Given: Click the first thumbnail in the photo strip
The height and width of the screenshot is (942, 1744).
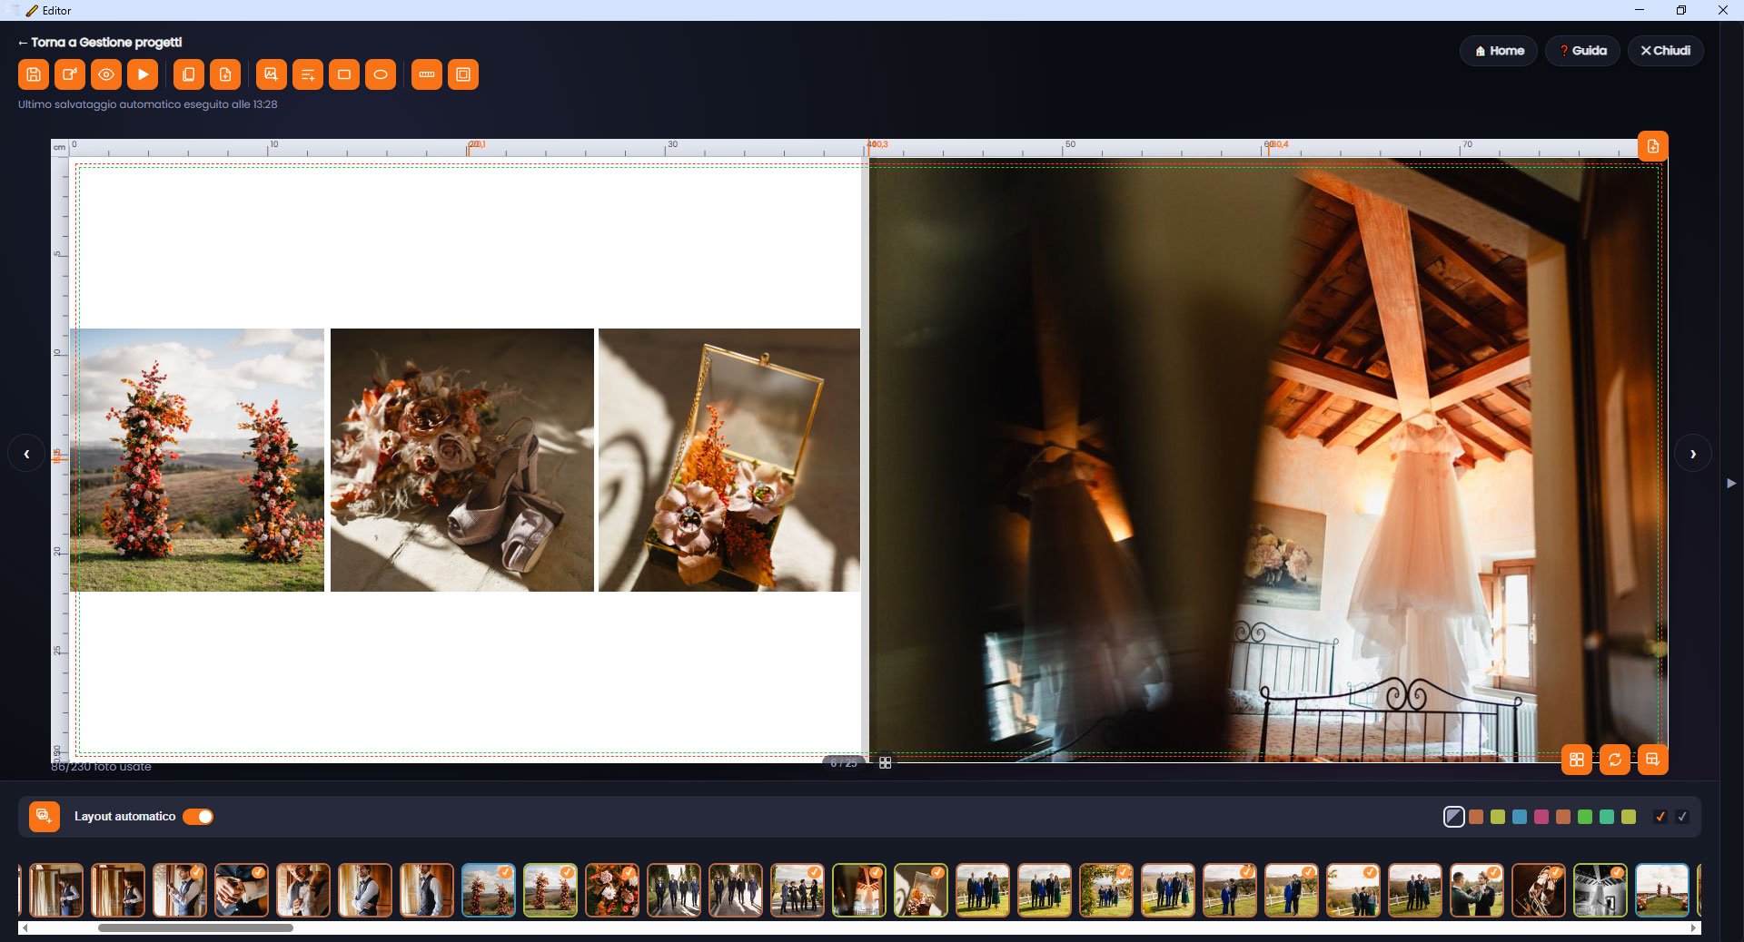Looking at the screenshot, I should 56,890.
